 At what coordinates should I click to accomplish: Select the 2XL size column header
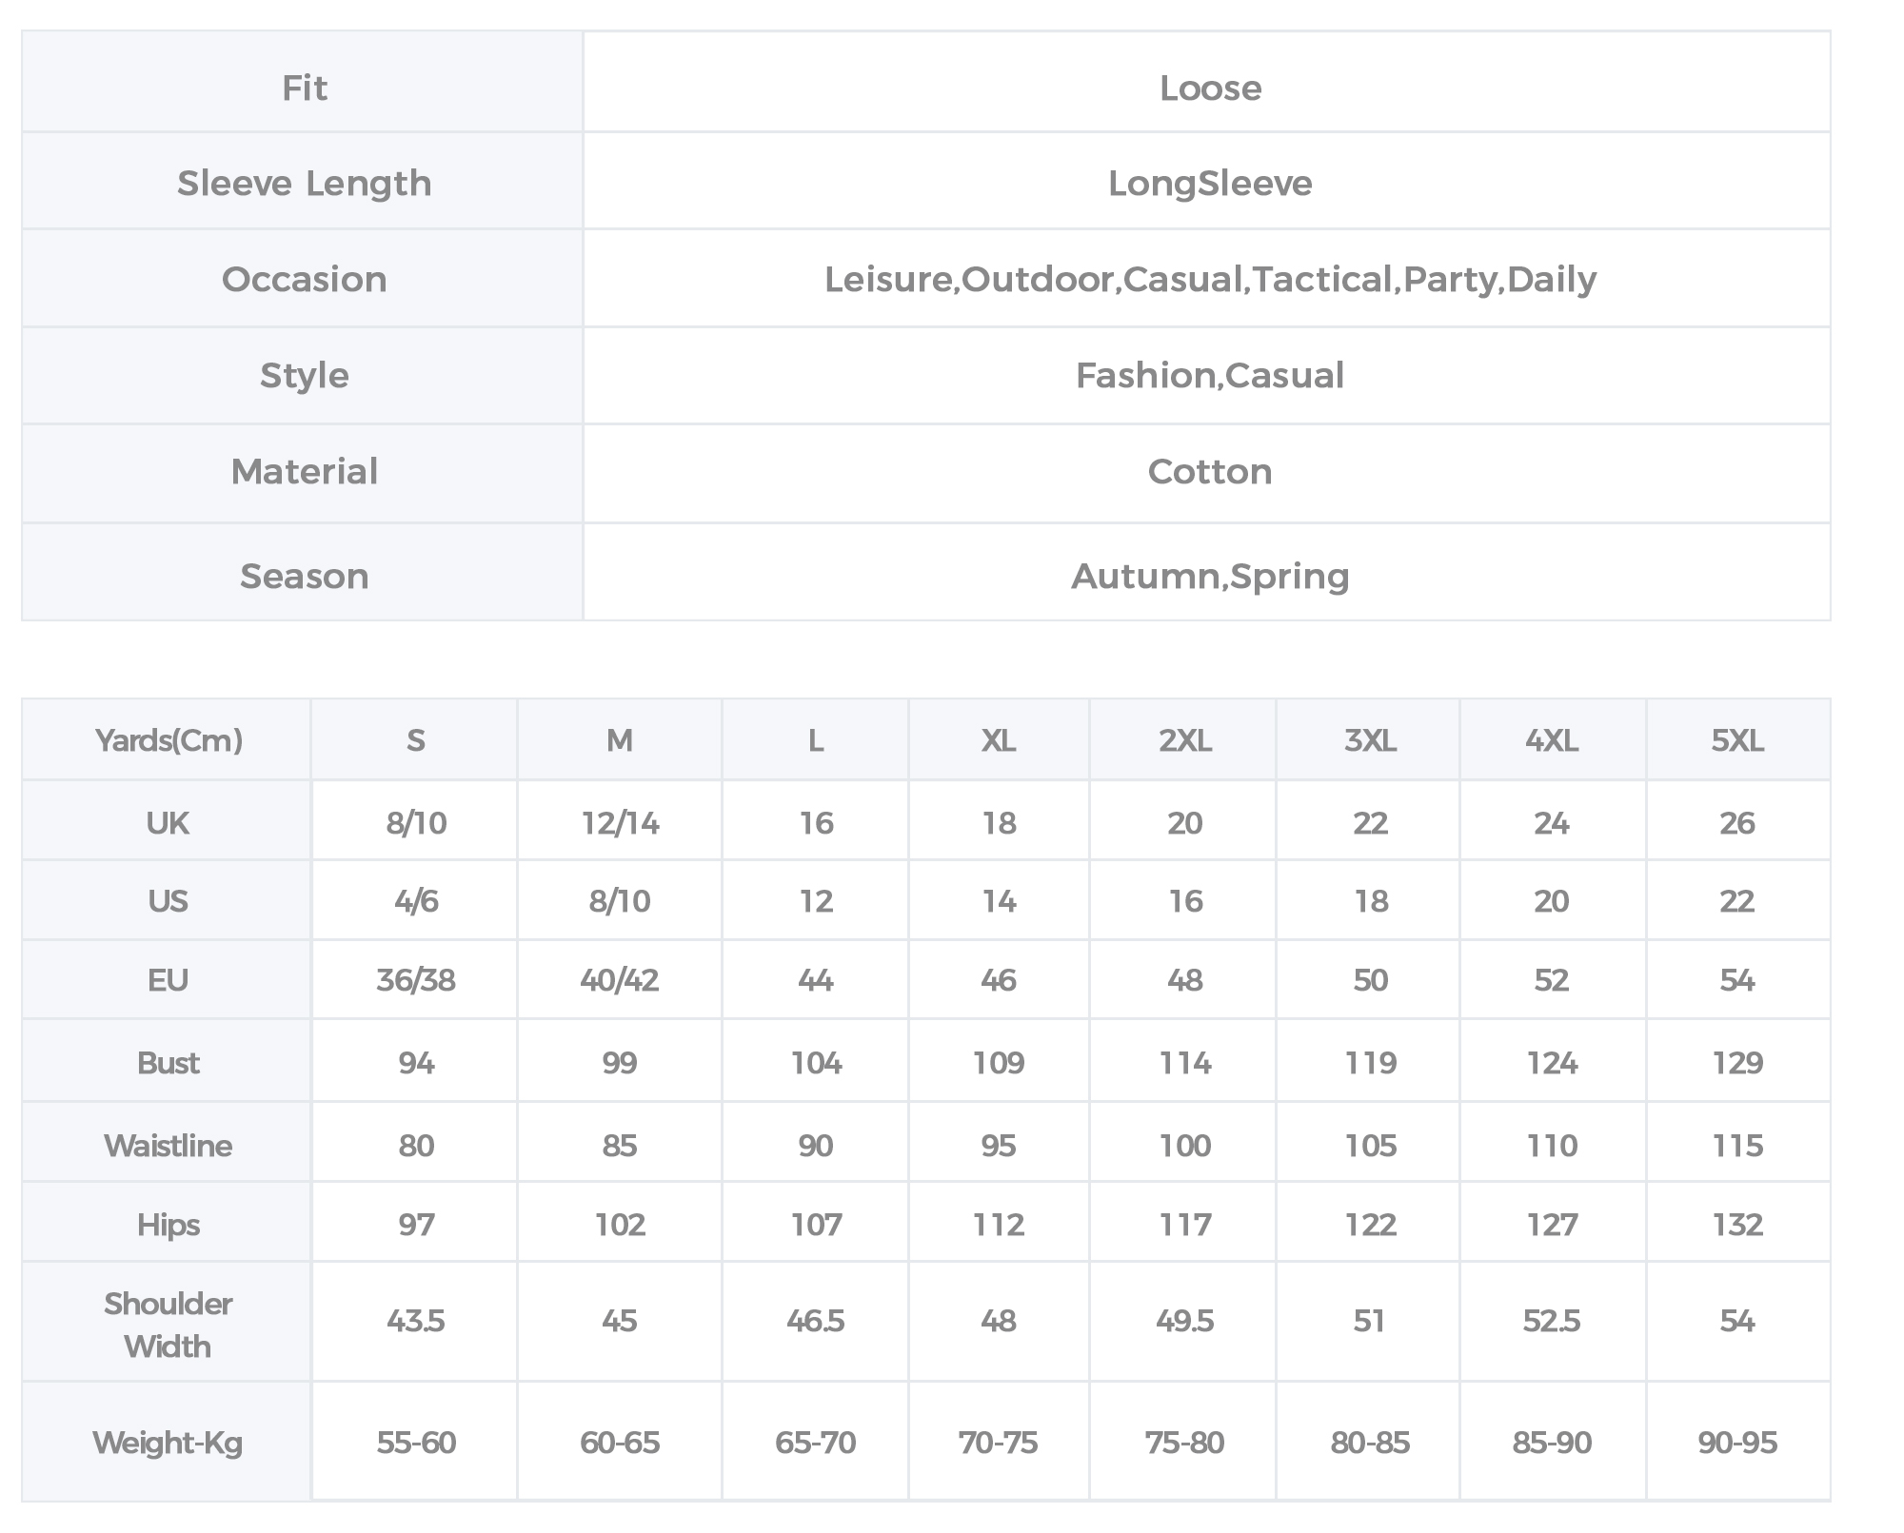(x=1185, y=740)
